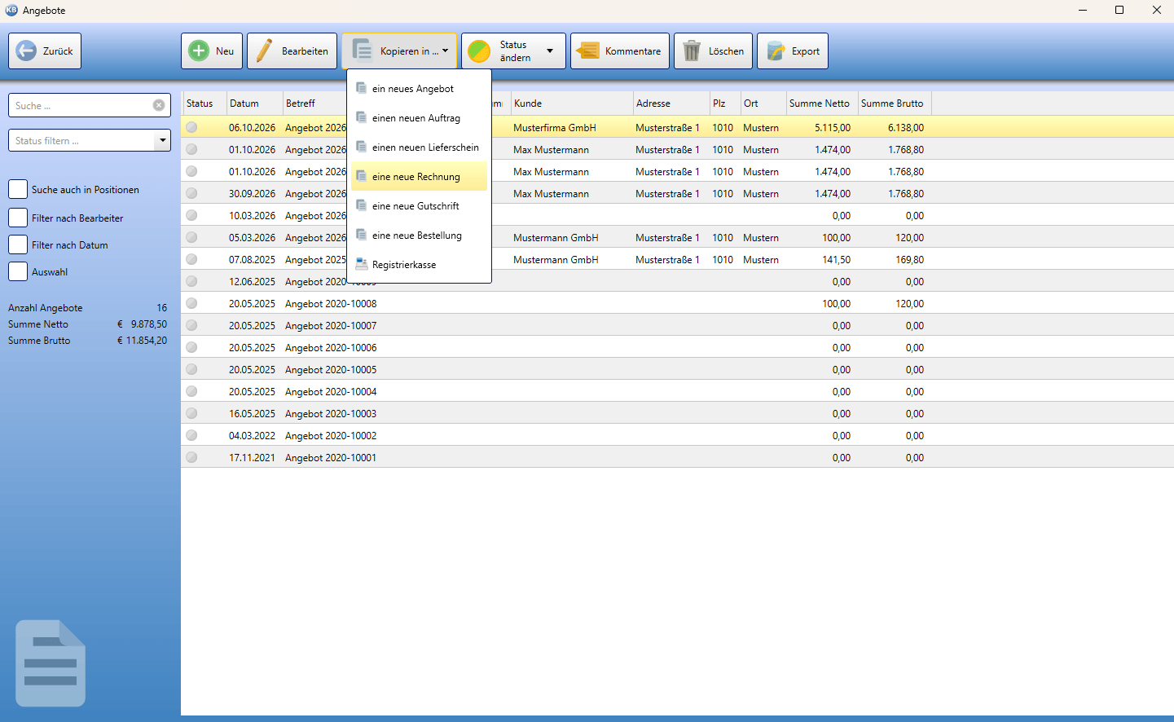
Task: Click the Export icon
Action: coord(776,51)
